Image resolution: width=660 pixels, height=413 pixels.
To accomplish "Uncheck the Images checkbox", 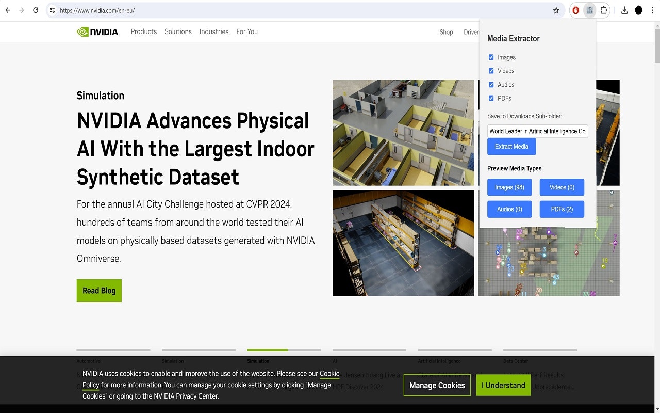I will point(491,57).
